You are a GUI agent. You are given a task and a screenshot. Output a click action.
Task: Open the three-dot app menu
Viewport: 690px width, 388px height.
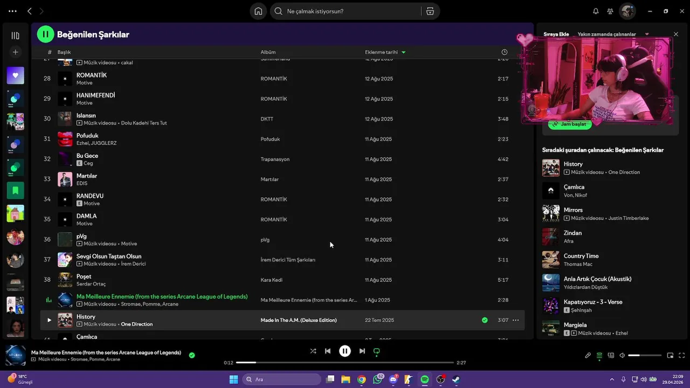click(12, 11)
